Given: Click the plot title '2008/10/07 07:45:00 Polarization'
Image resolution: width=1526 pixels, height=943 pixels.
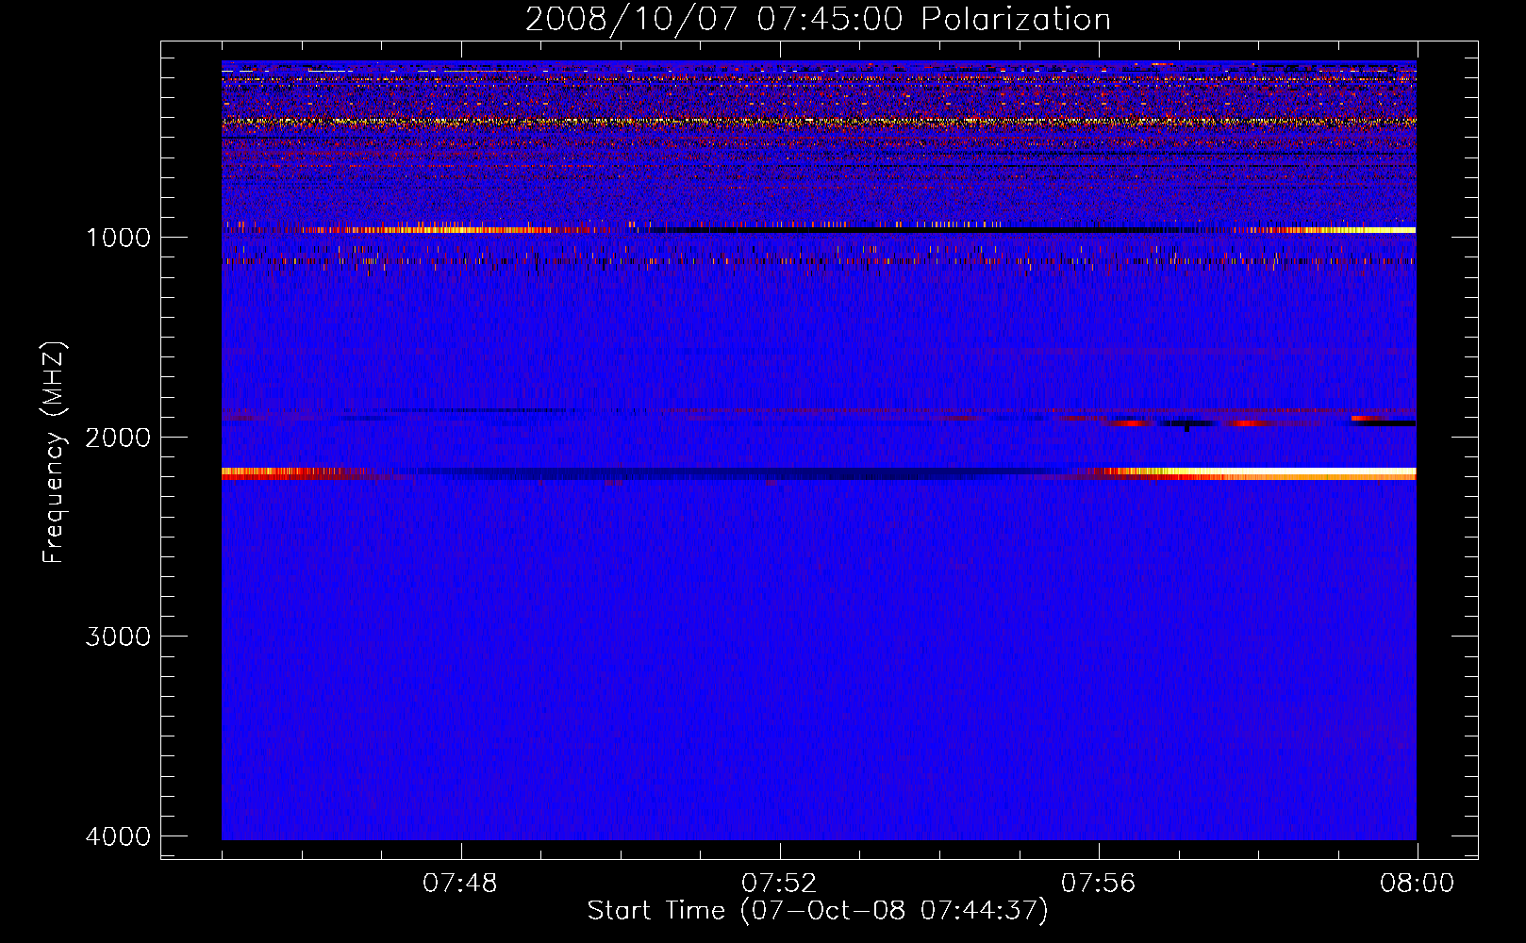Looking at the screenshot, I should click(818, 19).
